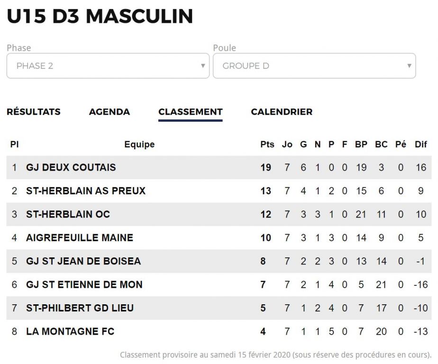Screen dimensions: 438x364
Task: Select the CLASSEMENT tab
Action: 191,112
